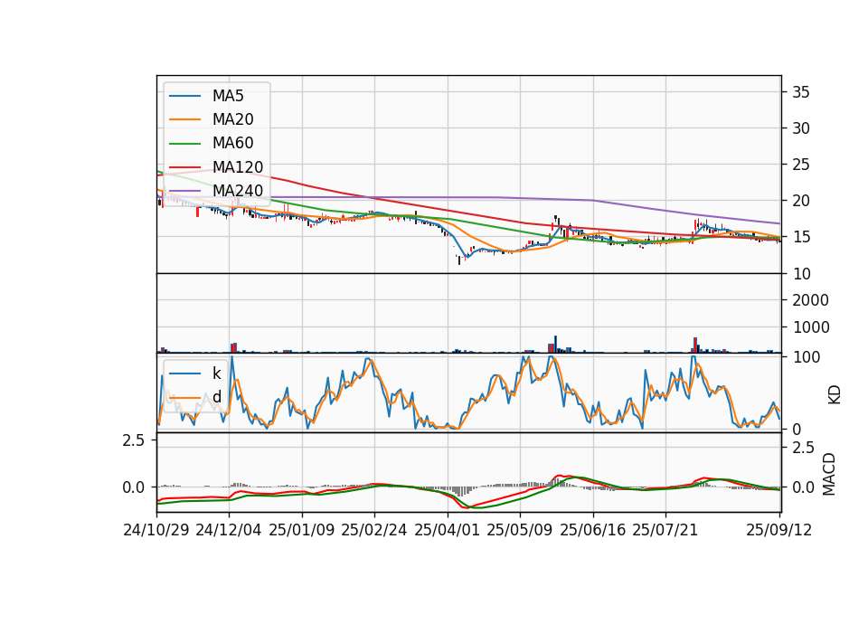Click the 24/10/29 date axis label
Viewport: 868px width, 624px height.
[x=156, y=530]
